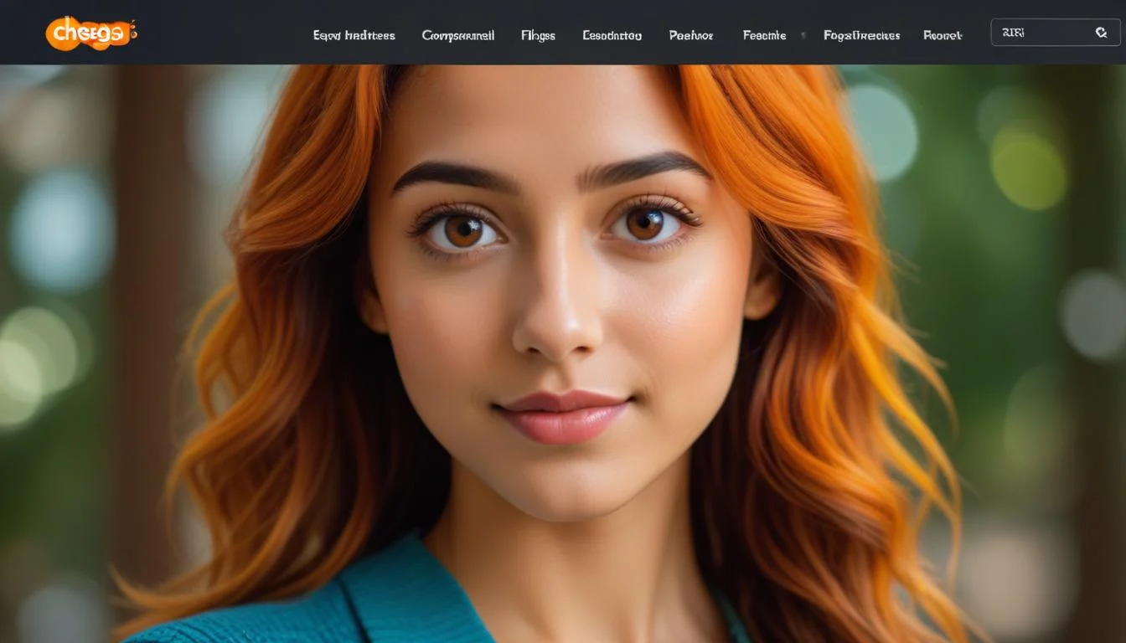Open the 'Eqvd hadtees' nav item
Image resolution: width=1126 pixels, height=643 pixels.
pos(354,35)
